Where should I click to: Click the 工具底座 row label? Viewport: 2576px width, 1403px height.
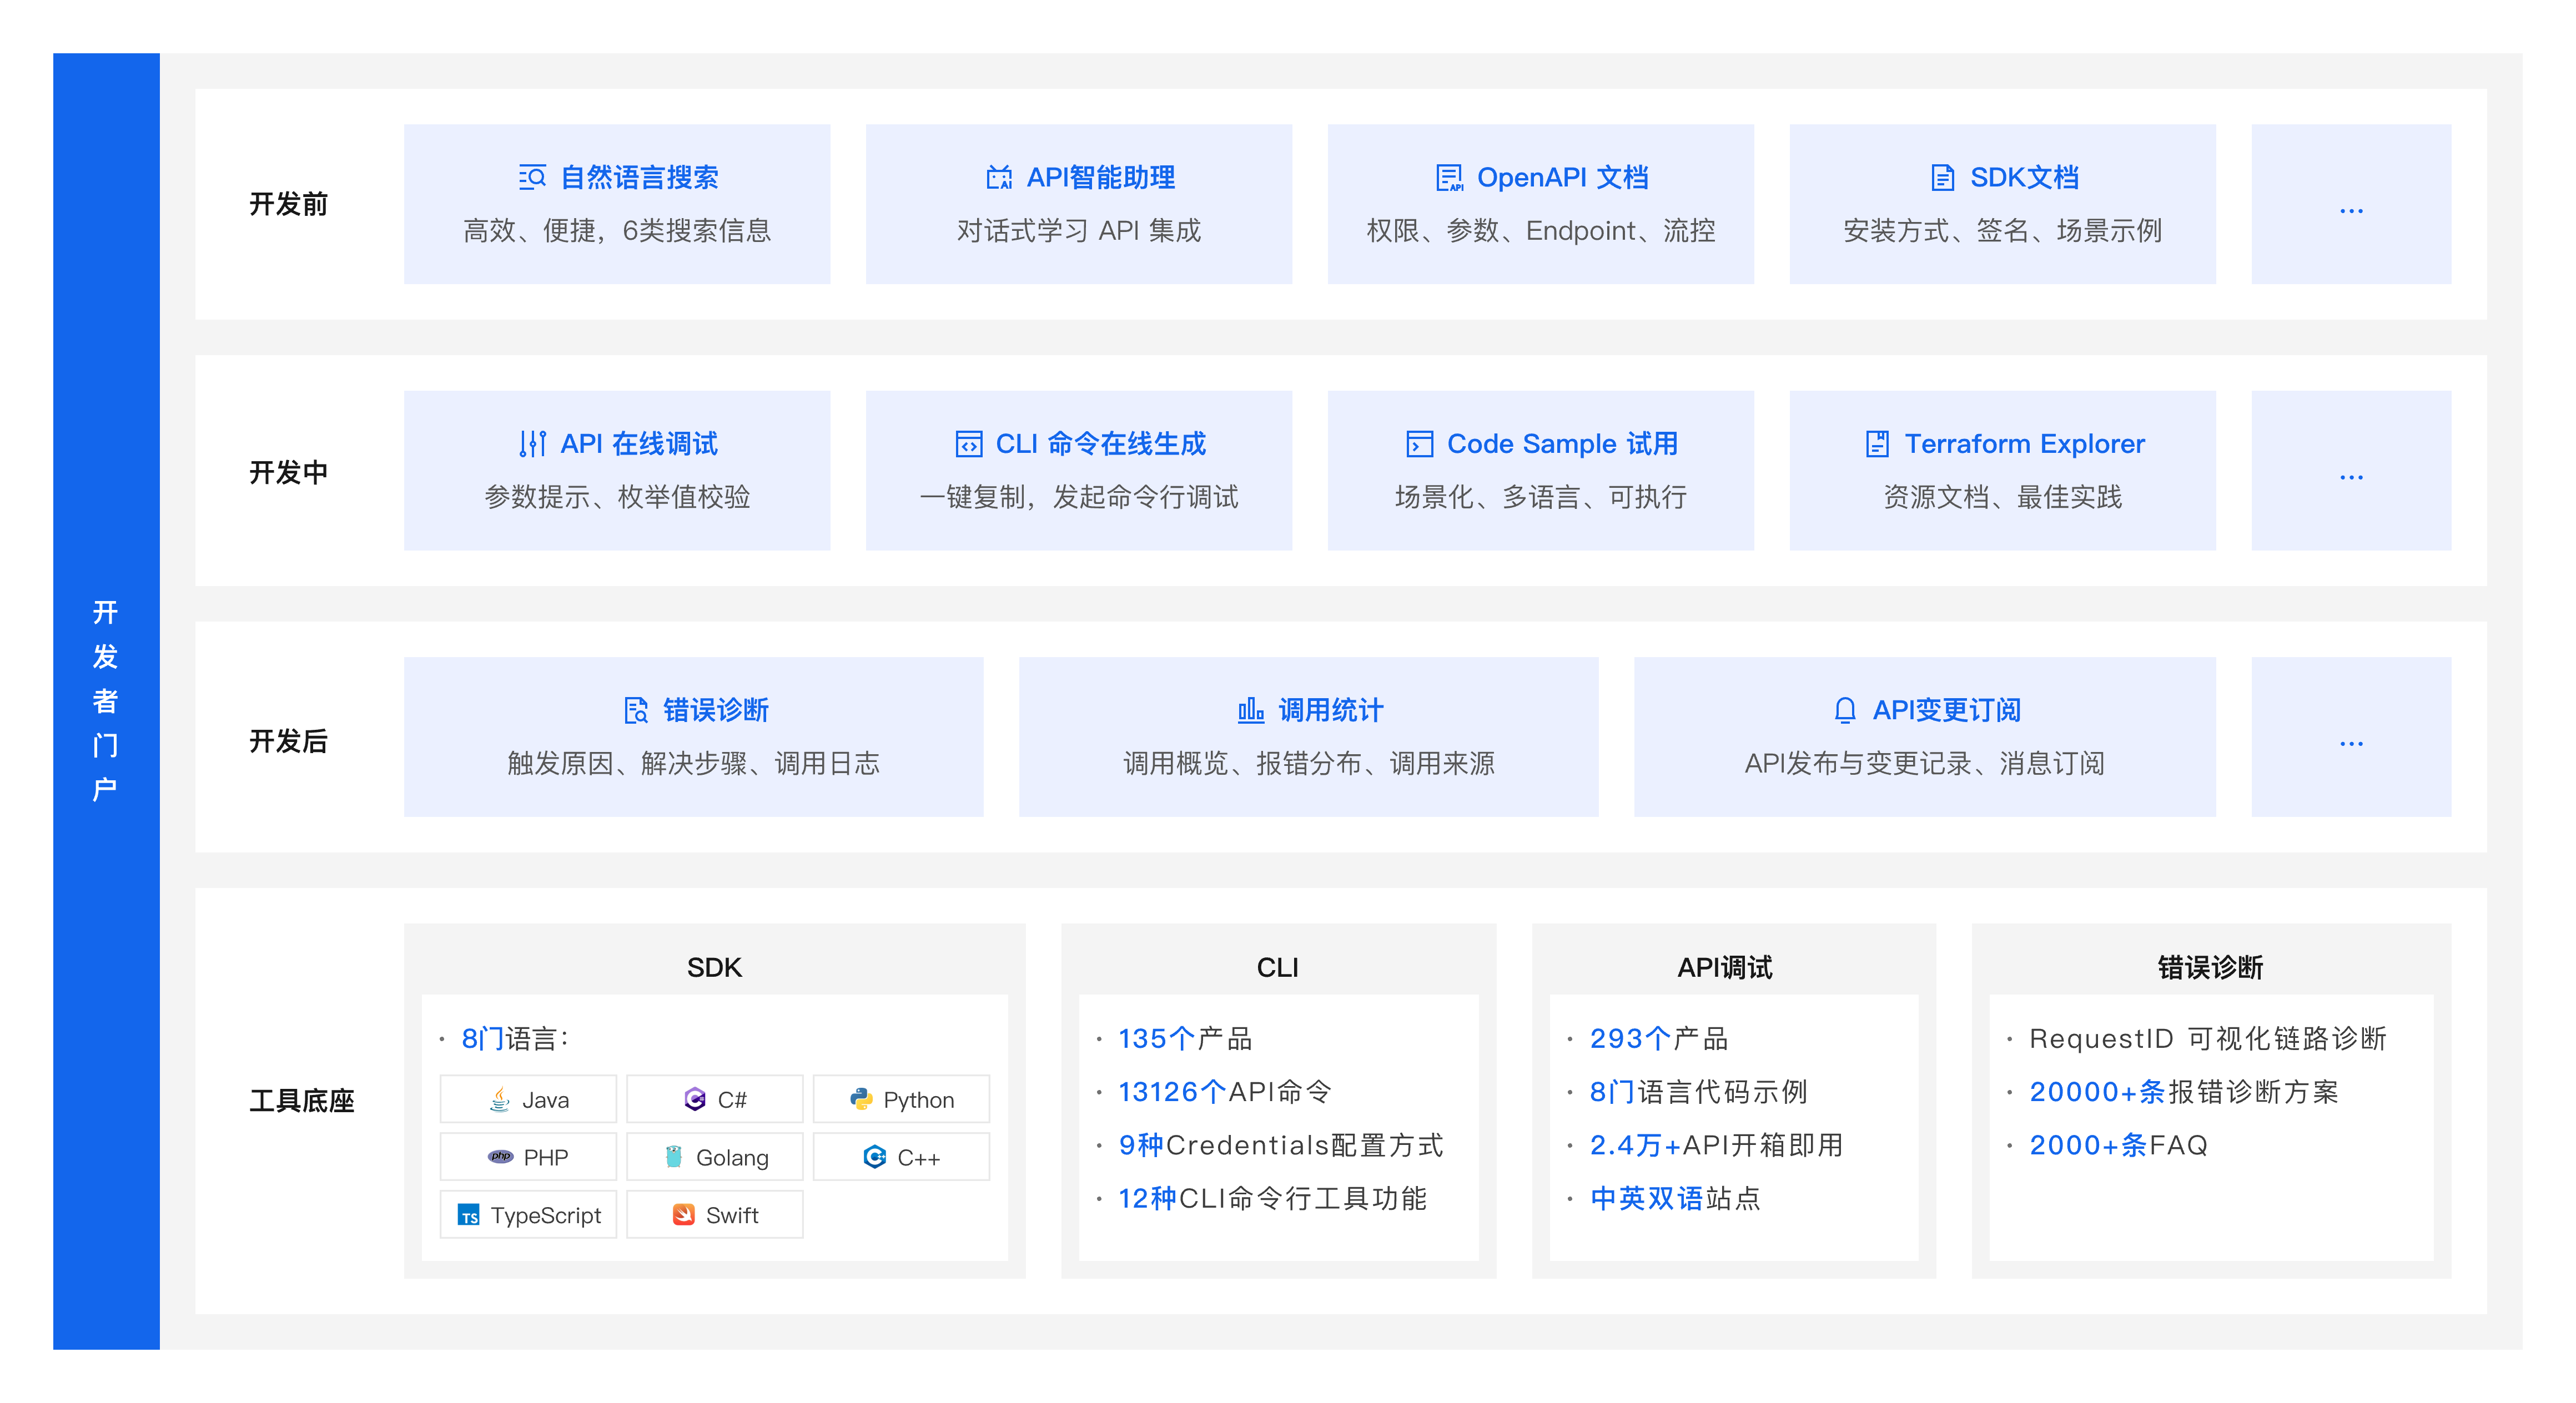coord(302,1101)
